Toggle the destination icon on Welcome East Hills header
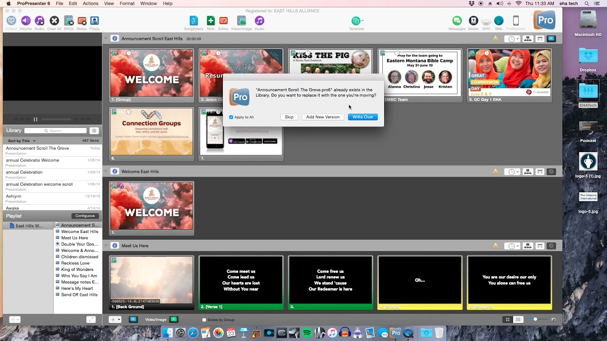Viewport: 607px width, 341px height. coord(551,172)
